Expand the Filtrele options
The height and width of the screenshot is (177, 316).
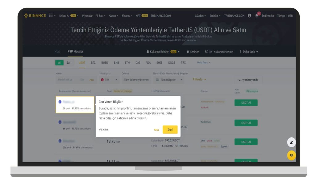click(x=200, y=79)
